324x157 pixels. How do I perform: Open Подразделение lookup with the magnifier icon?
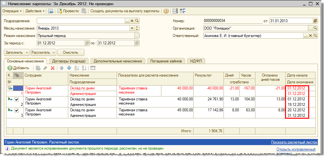137,21
